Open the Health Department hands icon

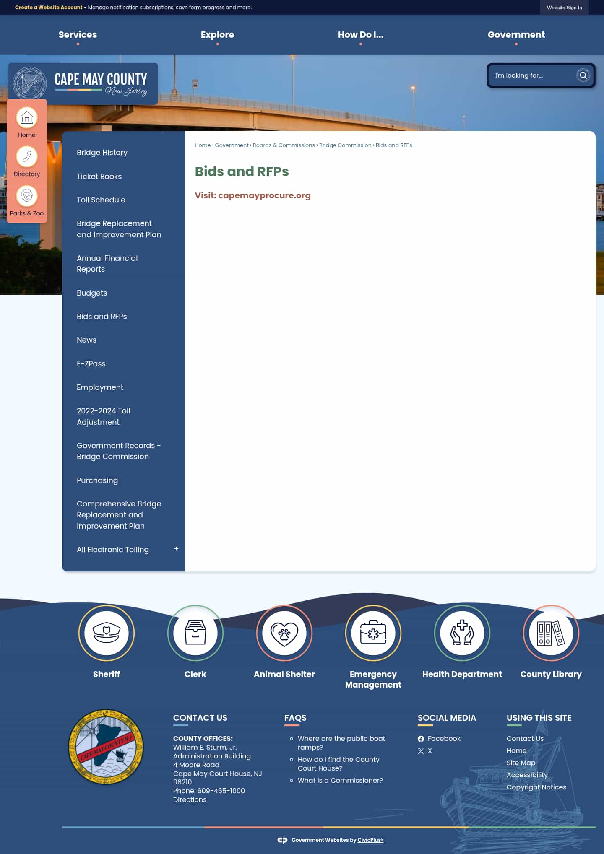pos(462,633)
